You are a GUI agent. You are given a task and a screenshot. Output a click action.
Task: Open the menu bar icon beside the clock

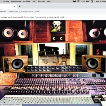pyautogui.click(x=92, y=1)
